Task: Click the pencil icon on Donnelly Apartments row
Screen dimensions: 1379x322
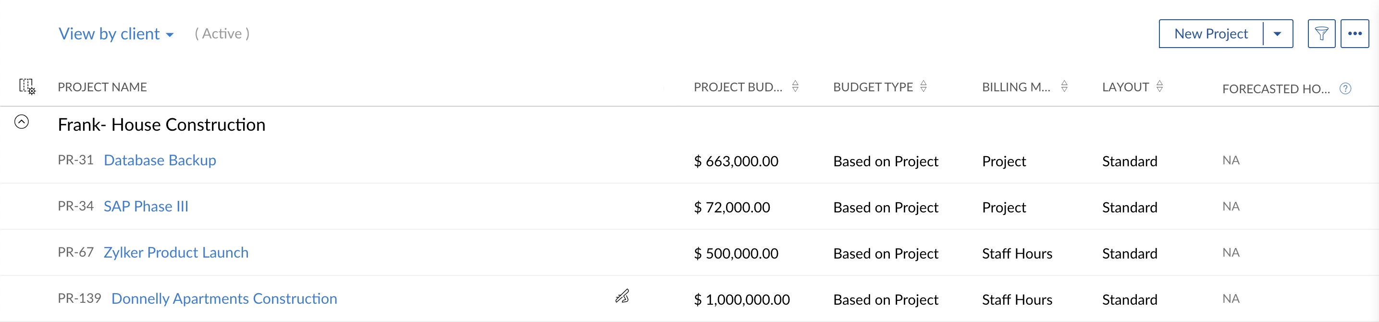Action: (x=622, y=296)
